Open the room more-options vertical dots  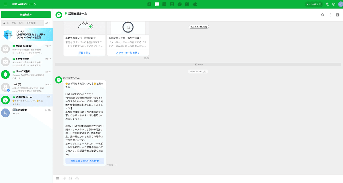pos(330,15)
